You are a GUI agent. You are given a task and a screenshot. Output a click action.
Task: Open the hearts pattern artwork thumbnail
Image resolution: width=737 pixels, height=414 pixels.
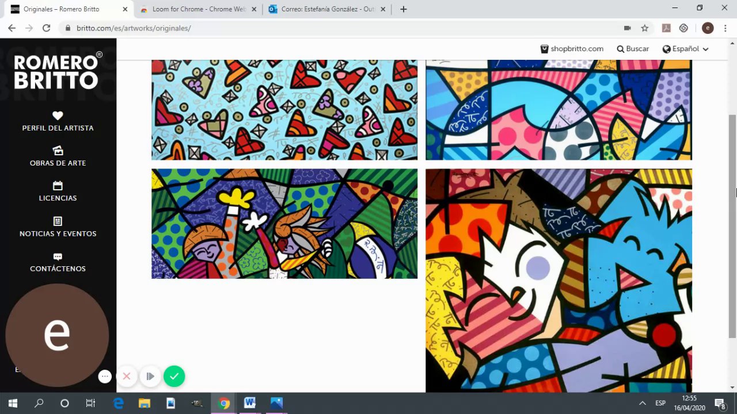click(x=284, y=110)
